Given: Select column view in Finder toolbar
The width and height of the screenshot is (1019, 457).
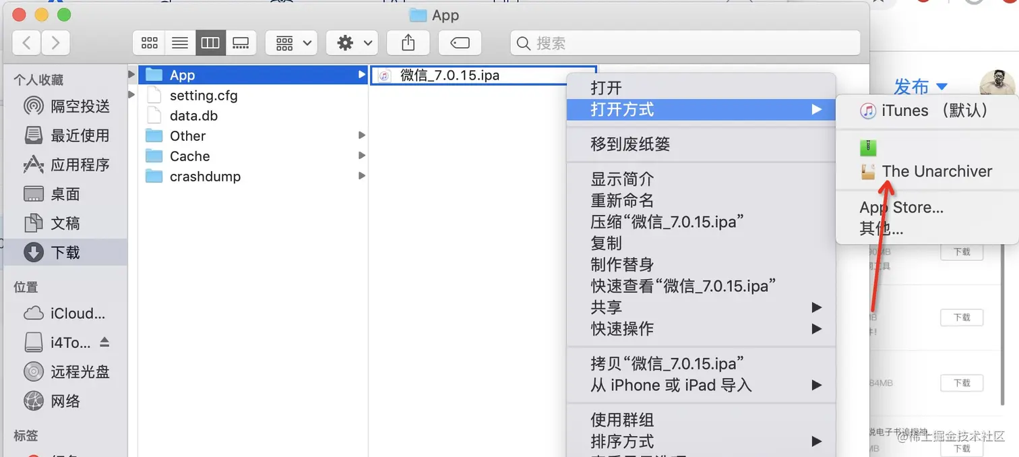Looking at the screenshot, I should tap(210, 43).
